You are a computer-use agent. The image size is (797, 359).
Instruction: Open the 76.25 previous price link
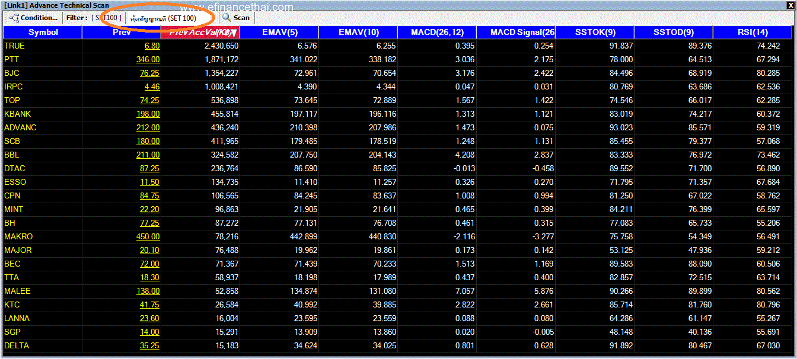click(149, 73)
